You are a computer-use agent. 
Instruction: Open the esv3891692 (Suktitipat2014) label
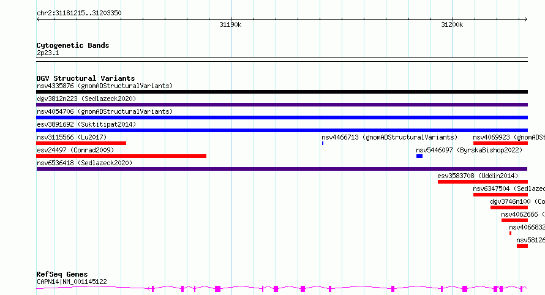[86, 124]
